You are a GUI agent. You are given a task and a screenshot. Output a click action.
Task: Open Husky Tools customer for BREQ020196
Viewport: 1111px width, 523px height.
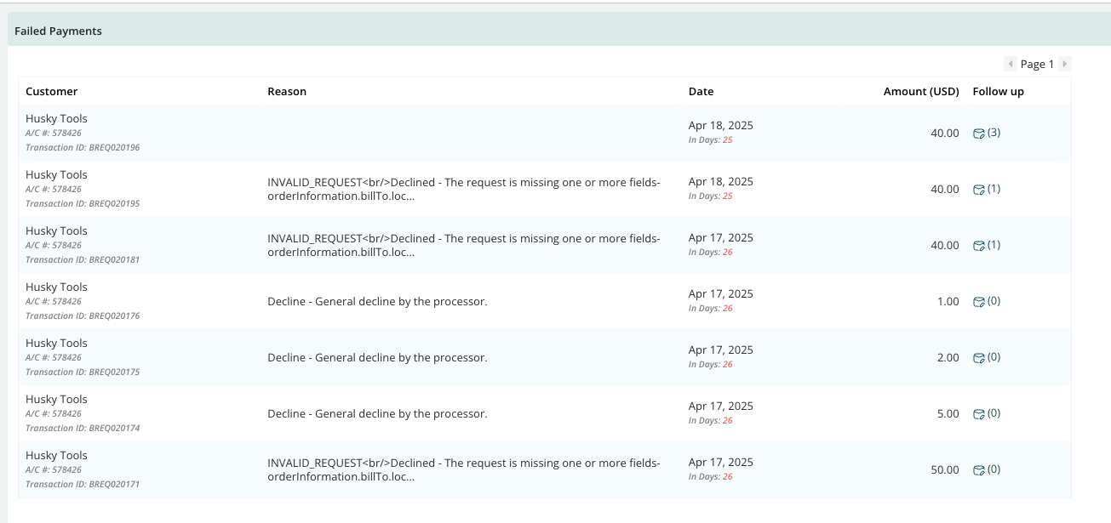[56, 119]
